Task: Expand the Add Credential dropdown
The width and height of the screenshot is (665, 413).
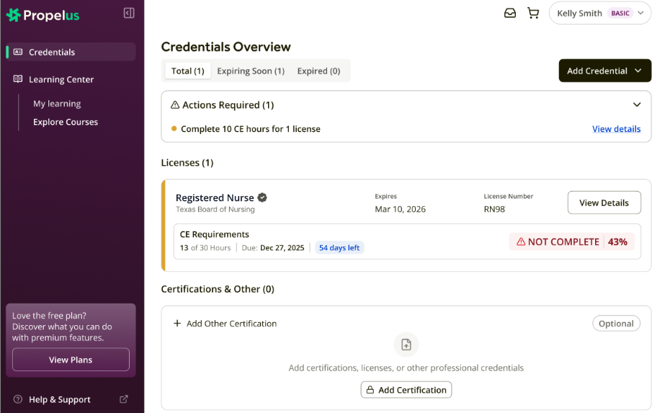Action: coord(604,71)
